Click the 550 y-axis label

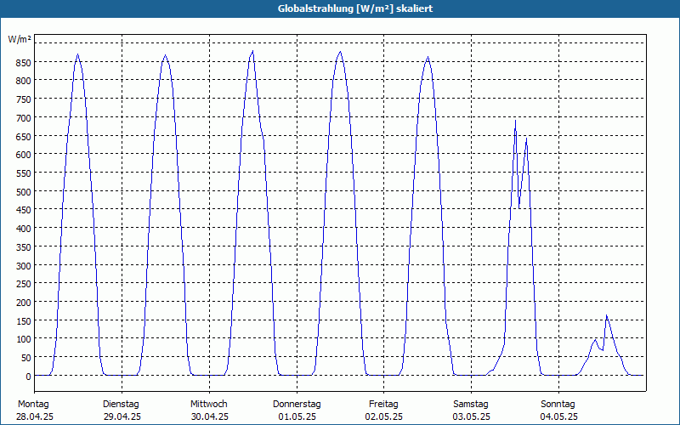[x=23, y=173]
